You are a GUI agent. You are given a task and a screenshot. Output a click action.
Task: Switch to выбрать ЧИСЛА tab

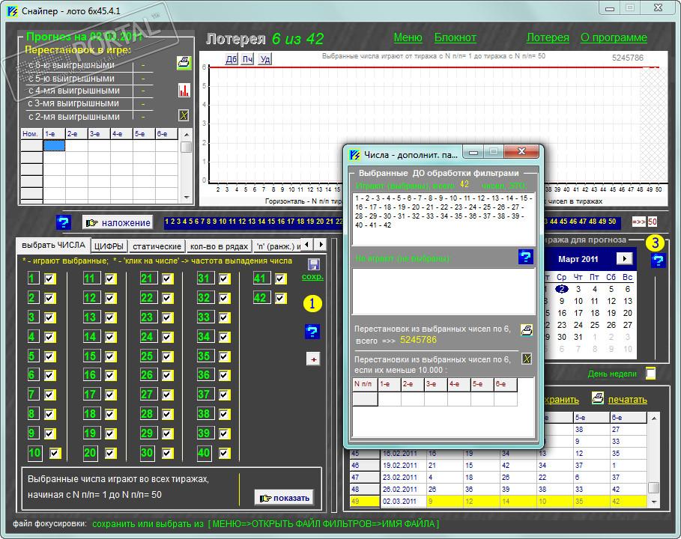click(x=53, y=246)
